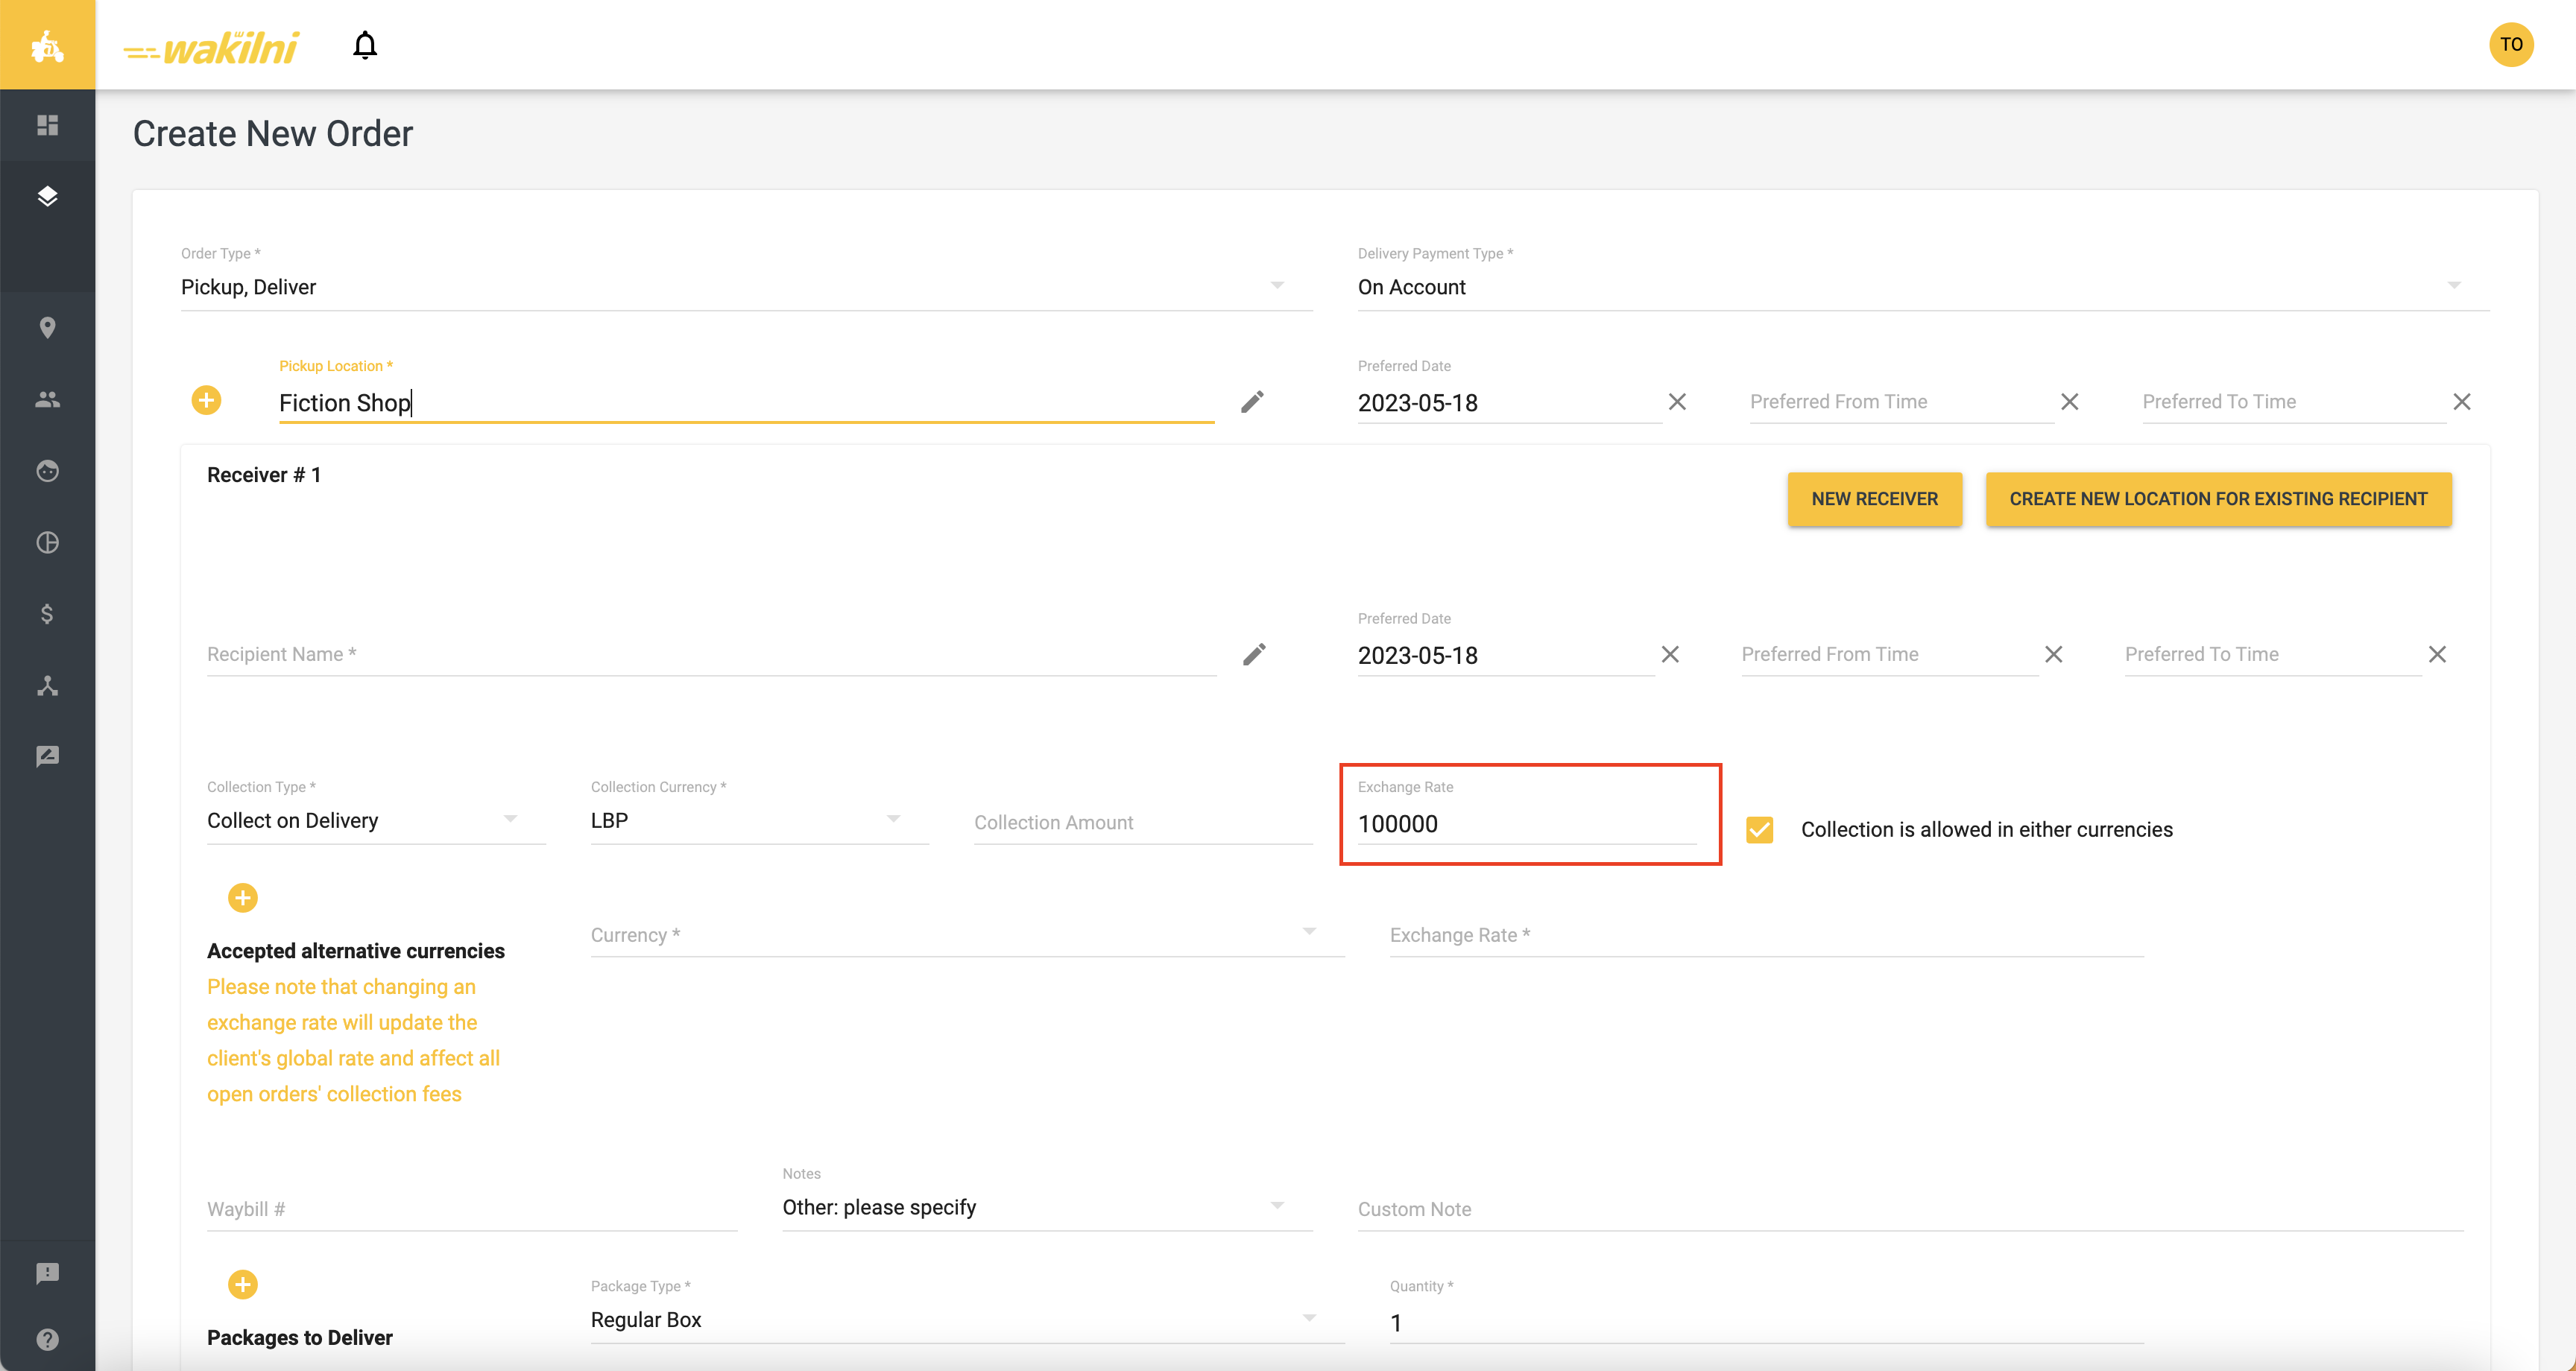Click Create New Location For Existing Recipient
The width and height of the screenshot is (2576, 1371).
(2218, 499)
